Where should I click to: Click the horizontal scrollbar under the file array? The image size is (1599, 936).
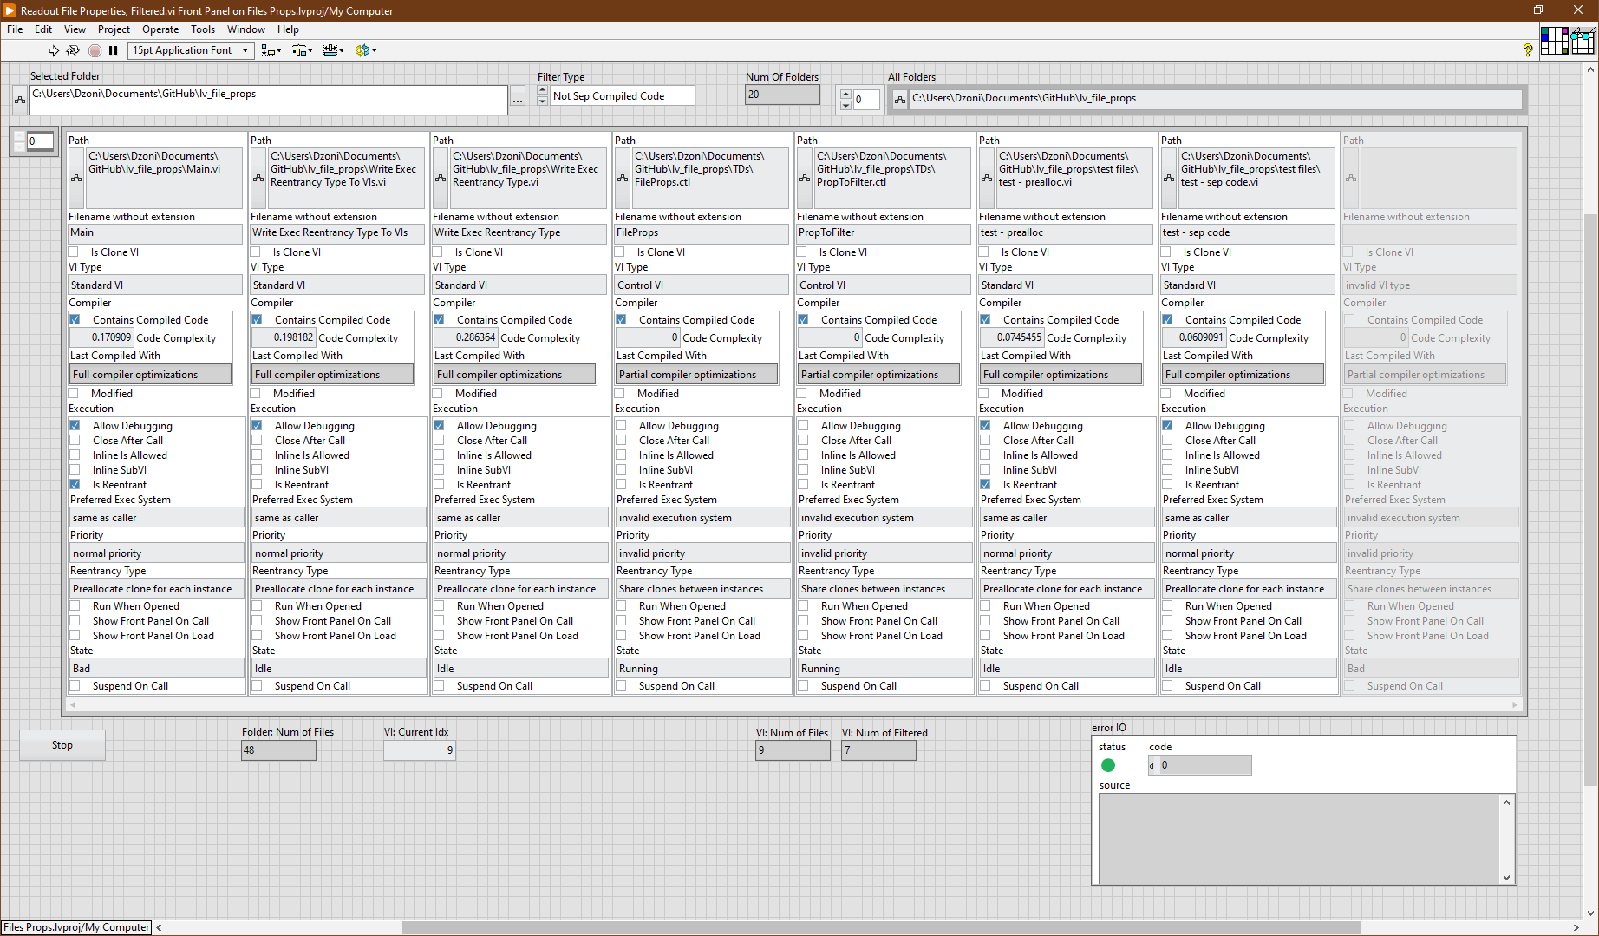point(793,705)
